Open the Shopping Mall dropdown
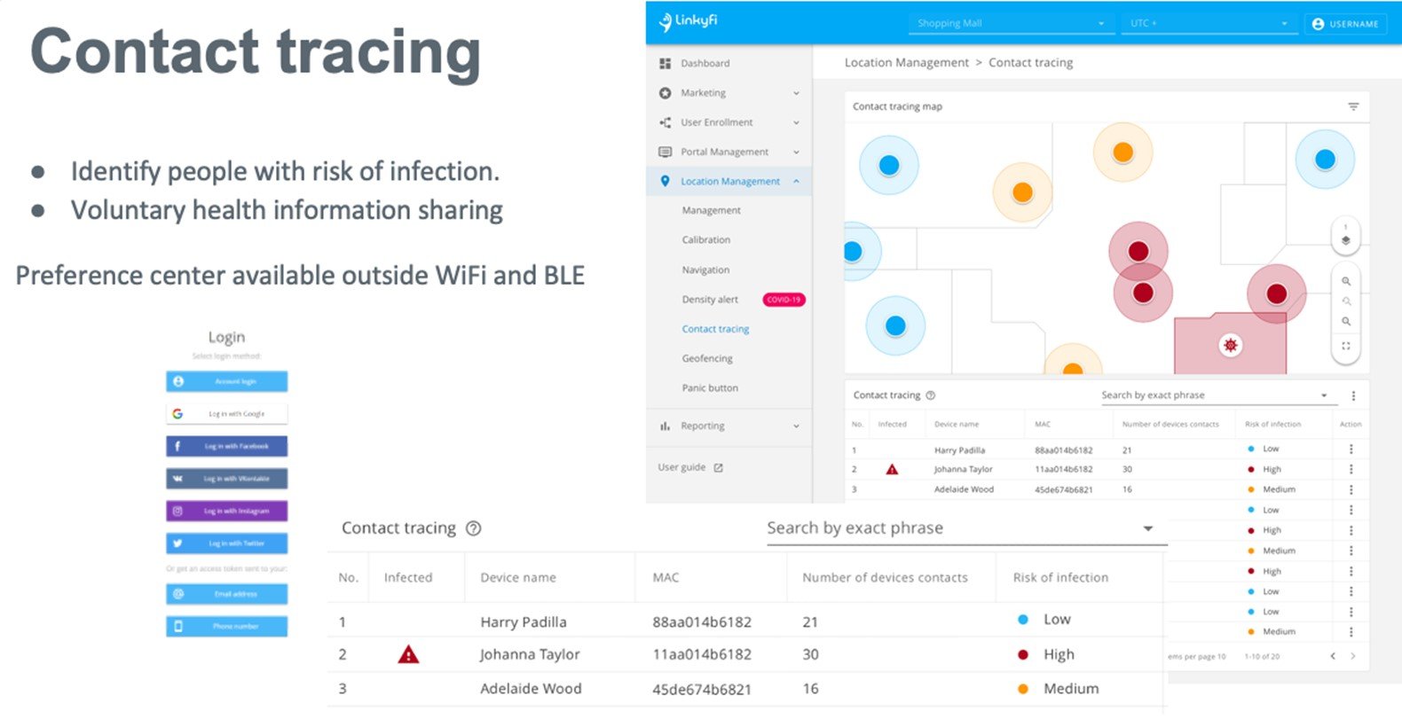 click(x=1011, y=24)
